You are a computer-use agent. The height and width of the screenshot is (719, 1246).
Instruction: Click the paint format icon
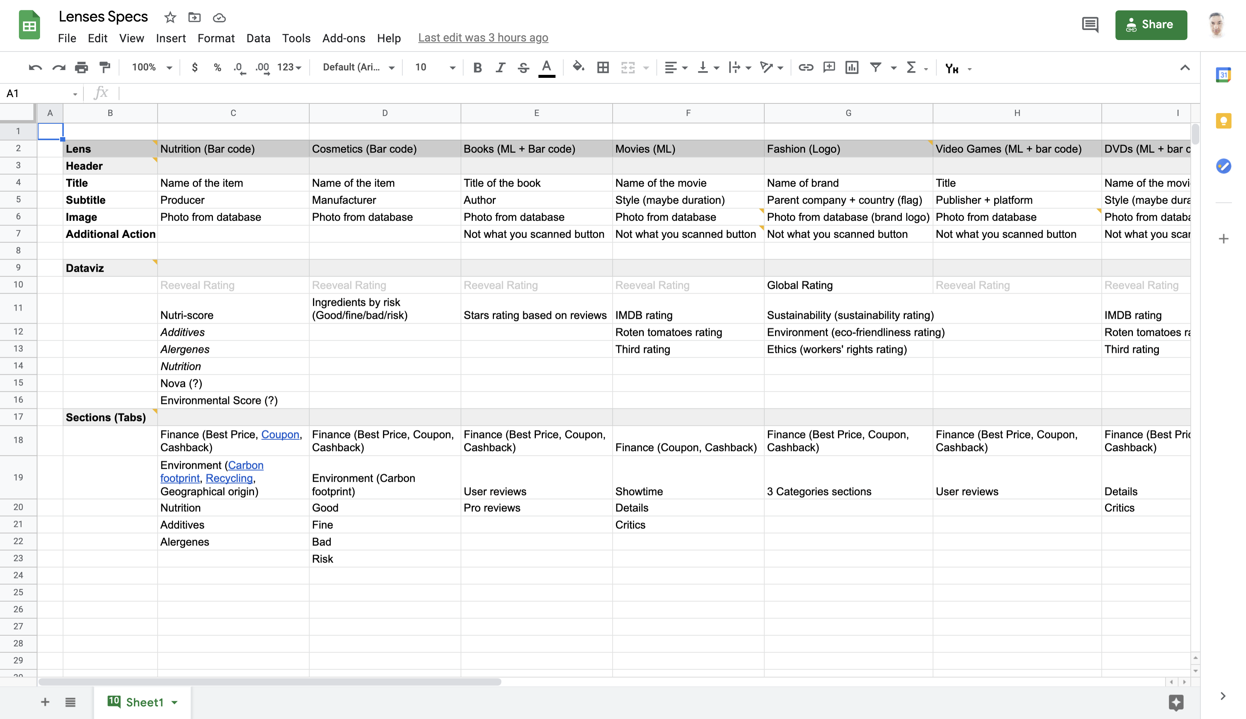pyautogui.click(x=104, y=67)
